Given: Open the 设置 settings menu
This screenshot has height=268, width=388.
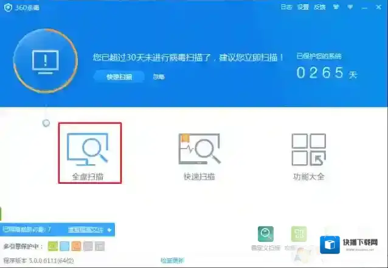Looking at the screenshot, I should click(303, 7).
